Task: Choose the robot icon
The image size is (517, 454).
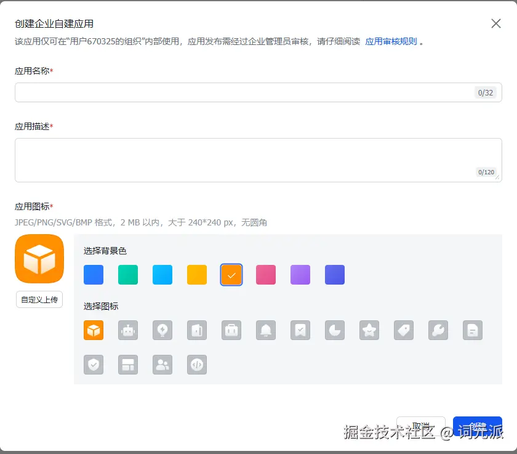Action: (x=128, y=330)
